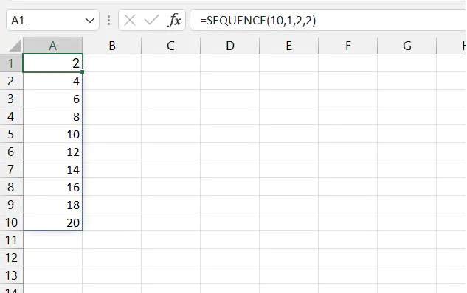Select row 11 header
467x293 pixels.
coord(11,240)
